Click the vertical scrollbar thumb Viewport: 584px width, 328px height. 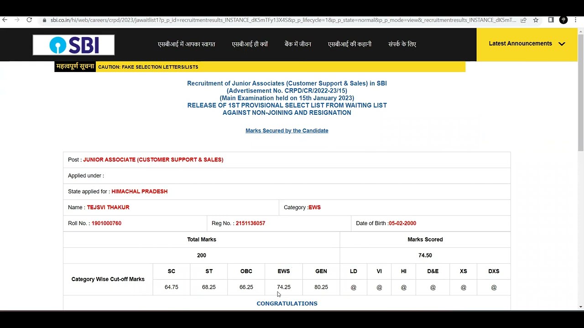[x=580, y=93]
